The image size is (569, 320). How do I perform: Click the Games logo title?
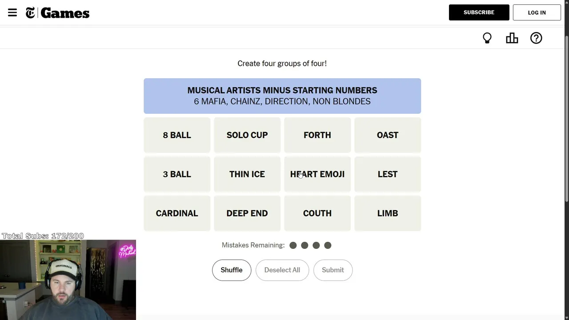[65, 13]
